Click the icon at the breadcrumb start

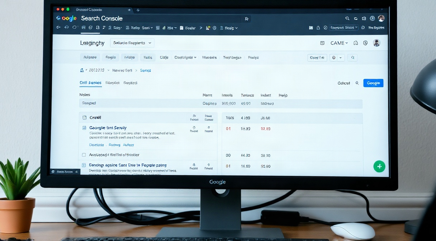coord(82,70)
